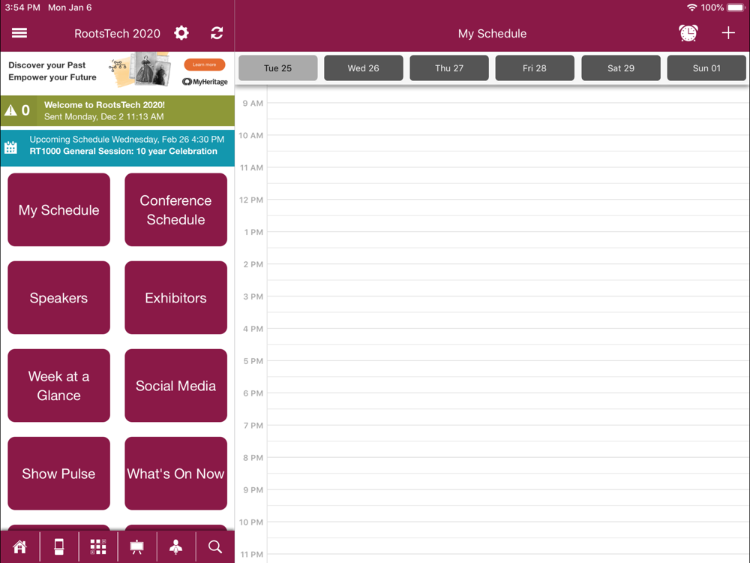
Task: Open the grid apps icon in bottom bar
Action: click(98, 546)
